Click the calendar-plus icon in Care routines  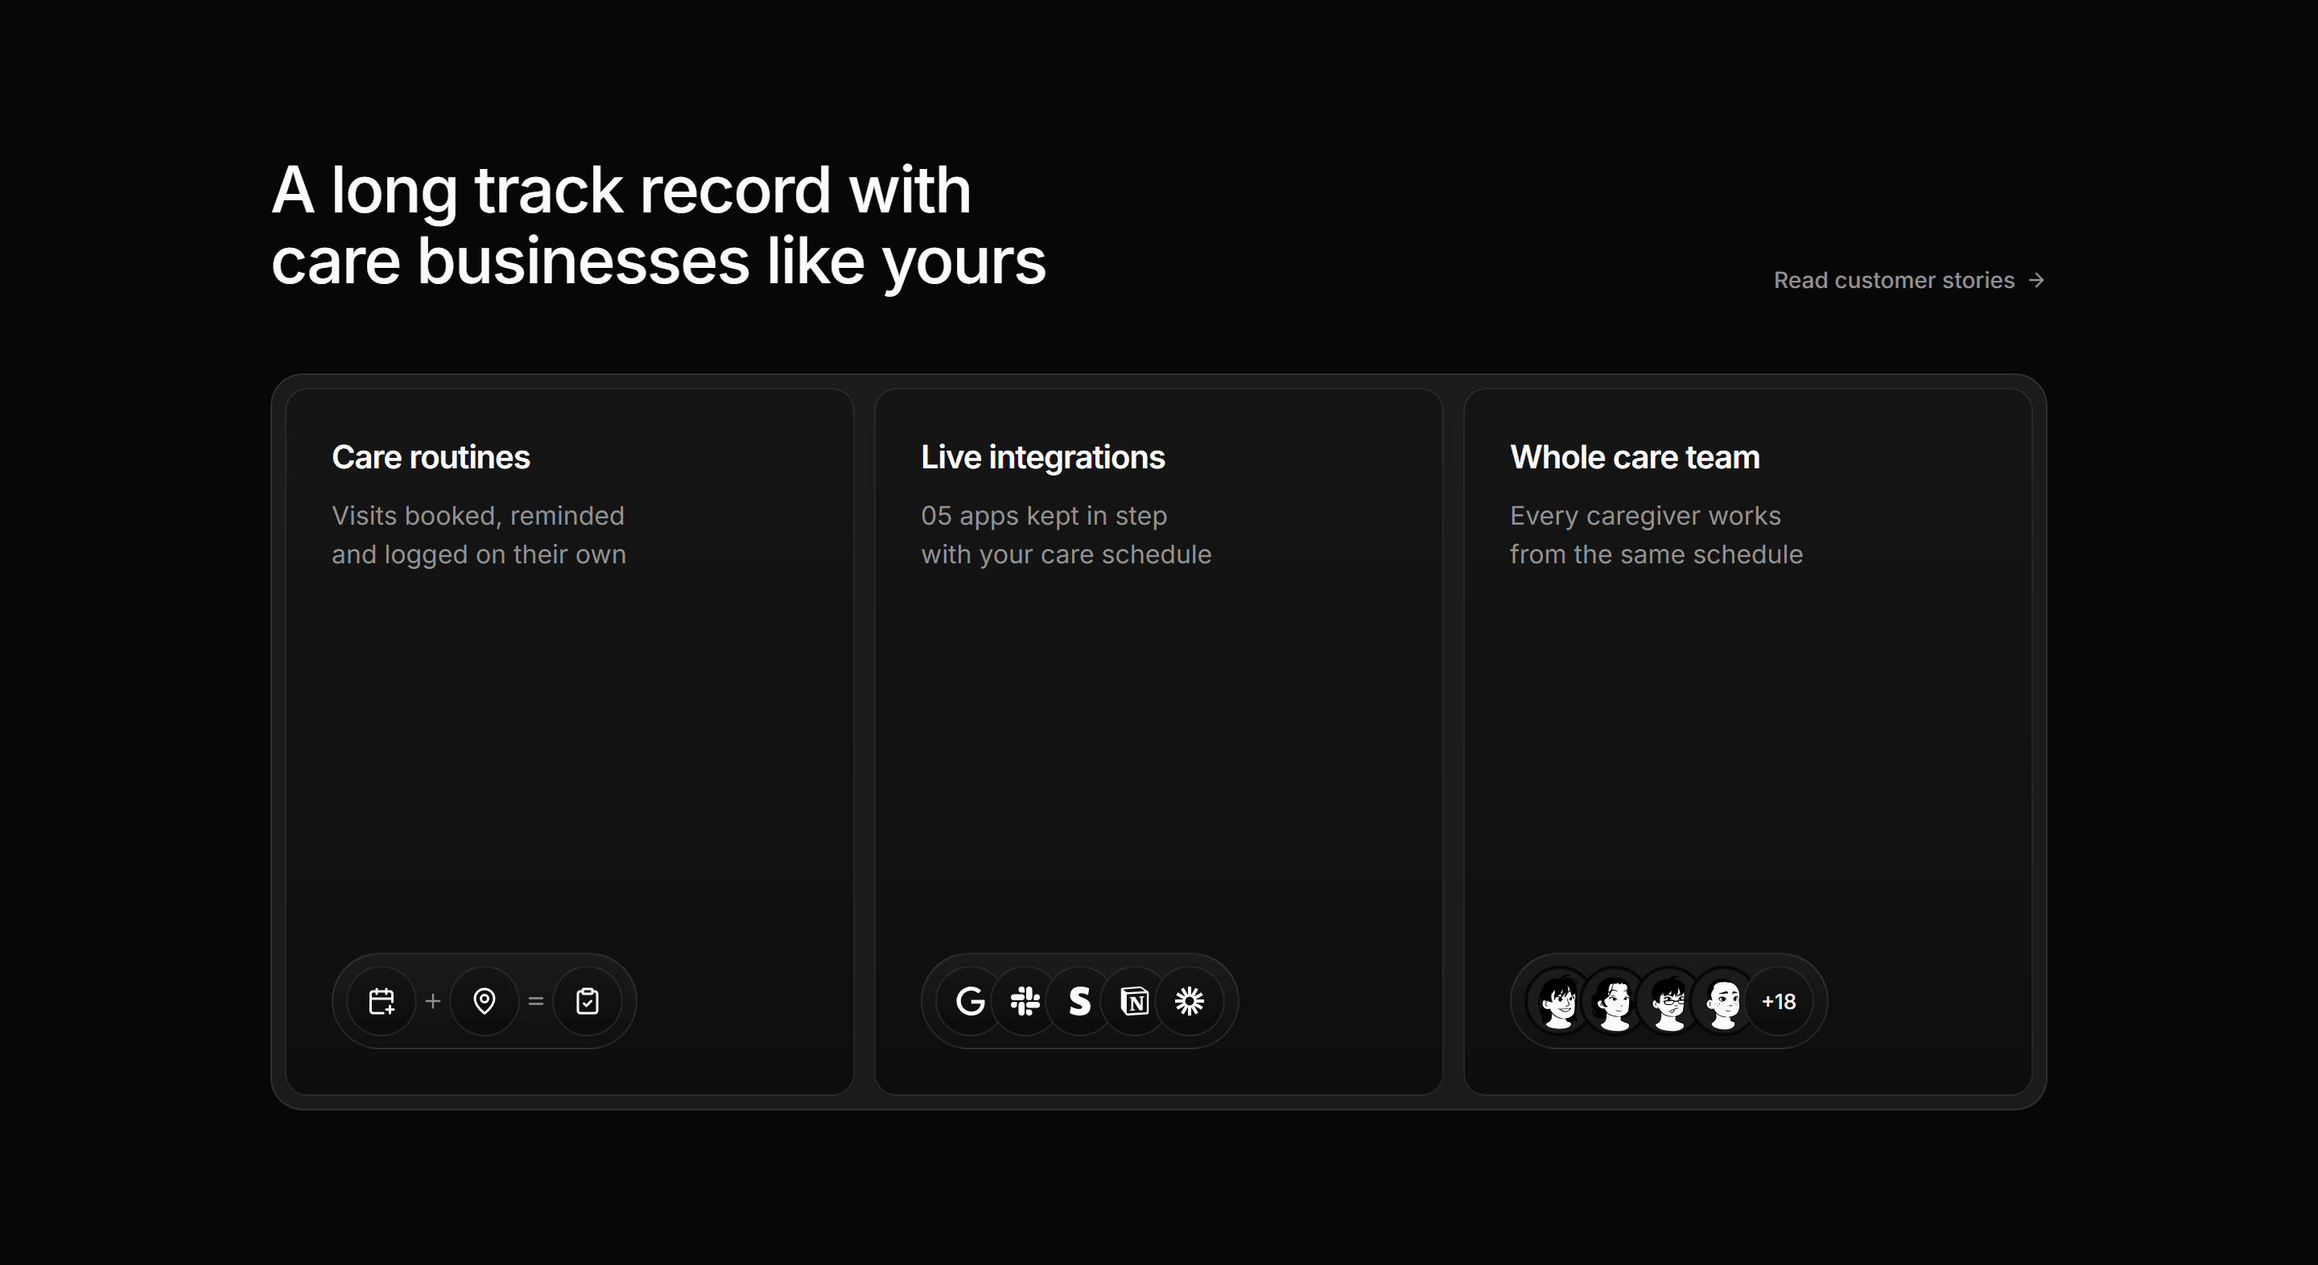click(382, 1001)
